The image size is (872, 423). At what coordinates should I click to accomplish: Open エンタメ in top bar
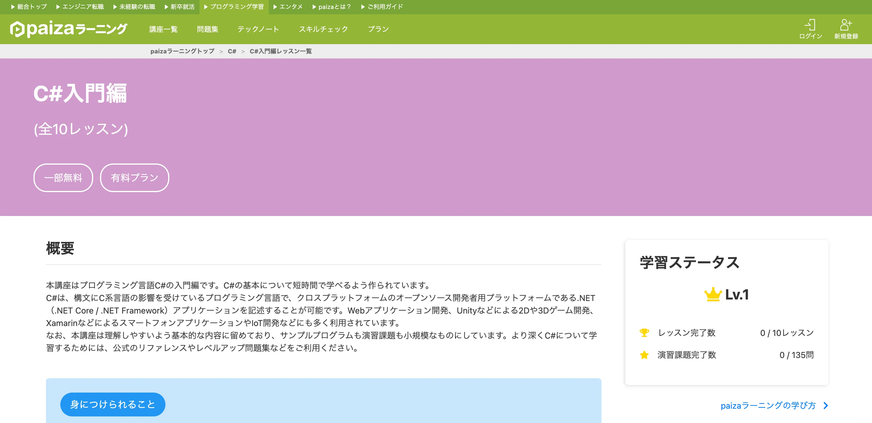coord(288,7)
